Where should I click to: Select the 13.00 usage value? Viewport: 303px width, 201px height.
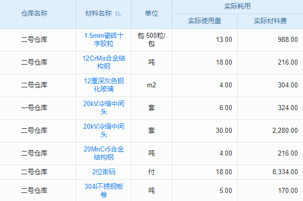(224, 39)
